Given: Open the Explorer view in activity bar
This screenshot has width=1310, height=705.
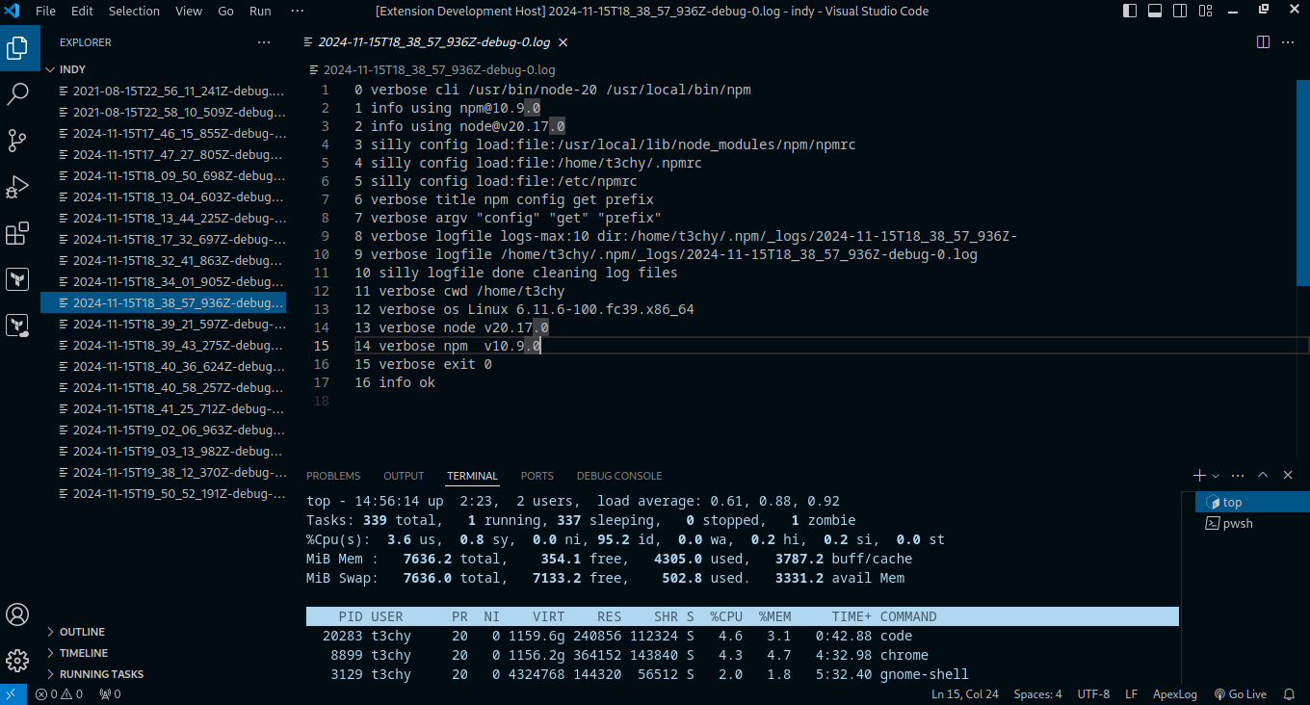Looking at the screenshot, I should 17,47.
